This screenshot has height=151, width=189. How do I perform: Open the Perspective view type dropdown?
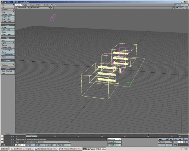click(23, 8)
